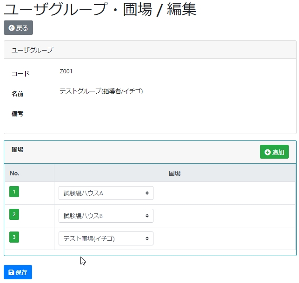Click the 名前 label
Viewport: 299px width, 283px height.
pos(18,94)
